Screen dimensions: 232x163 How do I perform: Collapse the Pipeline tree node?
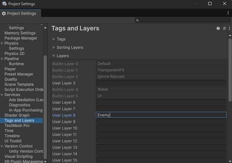click(2, 59)
